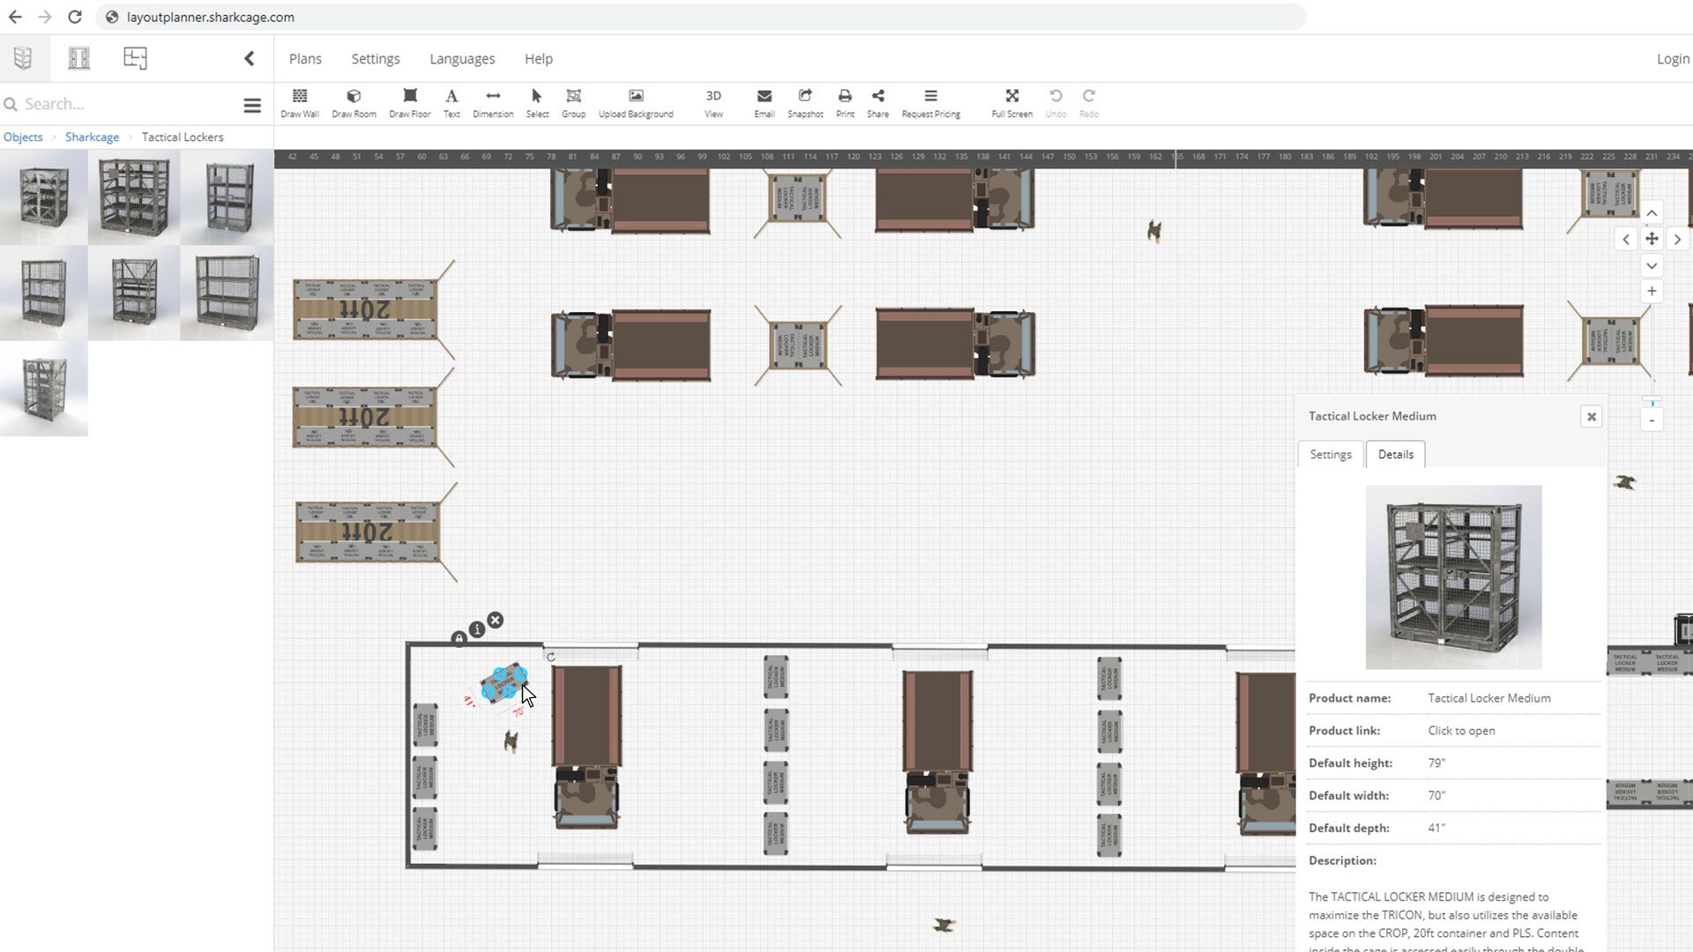Viewport: 1693px width, 952px height.
Task: Click the info icon above selected locker
Action: click(x=477, y=629)
